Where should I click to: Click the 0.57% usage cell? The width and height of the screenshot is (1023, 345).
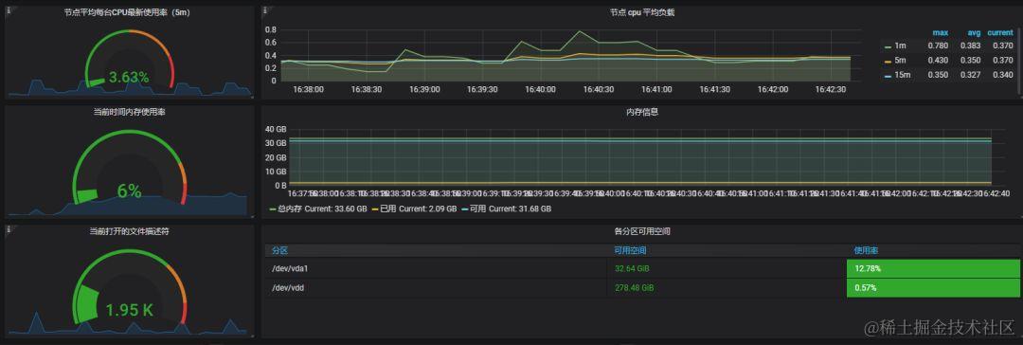[x=933, y=287]
